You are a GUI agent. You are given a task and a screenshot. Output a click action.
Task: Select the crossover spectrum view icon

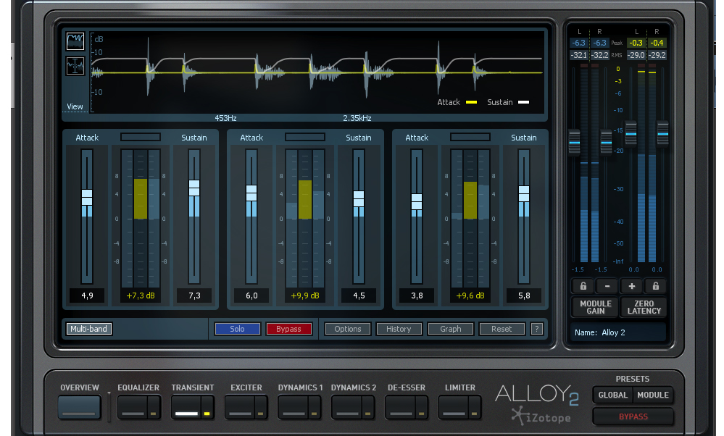[x=75, y=66]
